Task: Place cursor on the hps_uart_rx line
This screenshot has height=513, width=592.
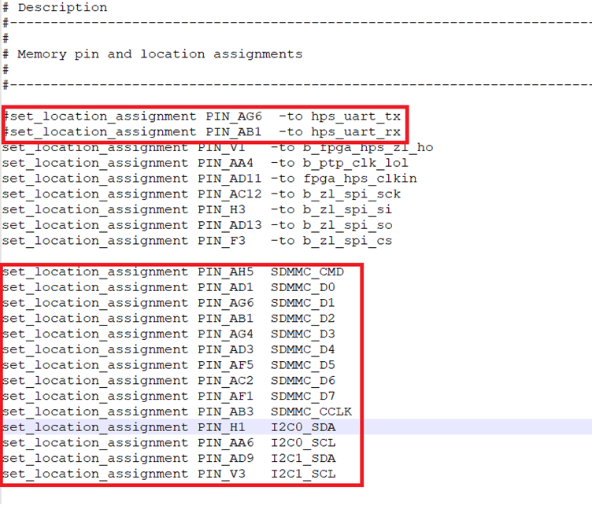Action: click(202, 132)
